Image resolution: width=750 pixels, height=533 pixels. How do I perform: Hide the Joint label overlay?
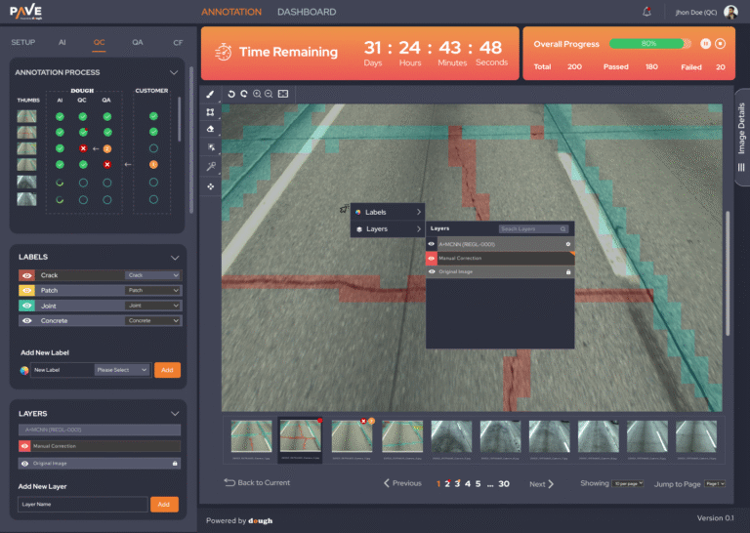[26, 306]
